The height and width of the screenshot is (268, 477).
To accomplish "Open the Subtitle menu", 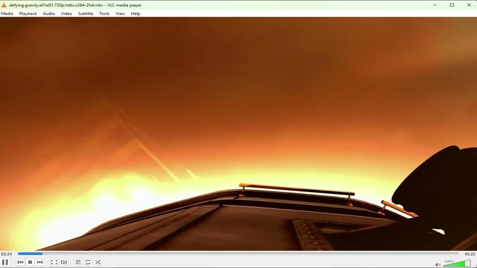I will pos(85,13).
